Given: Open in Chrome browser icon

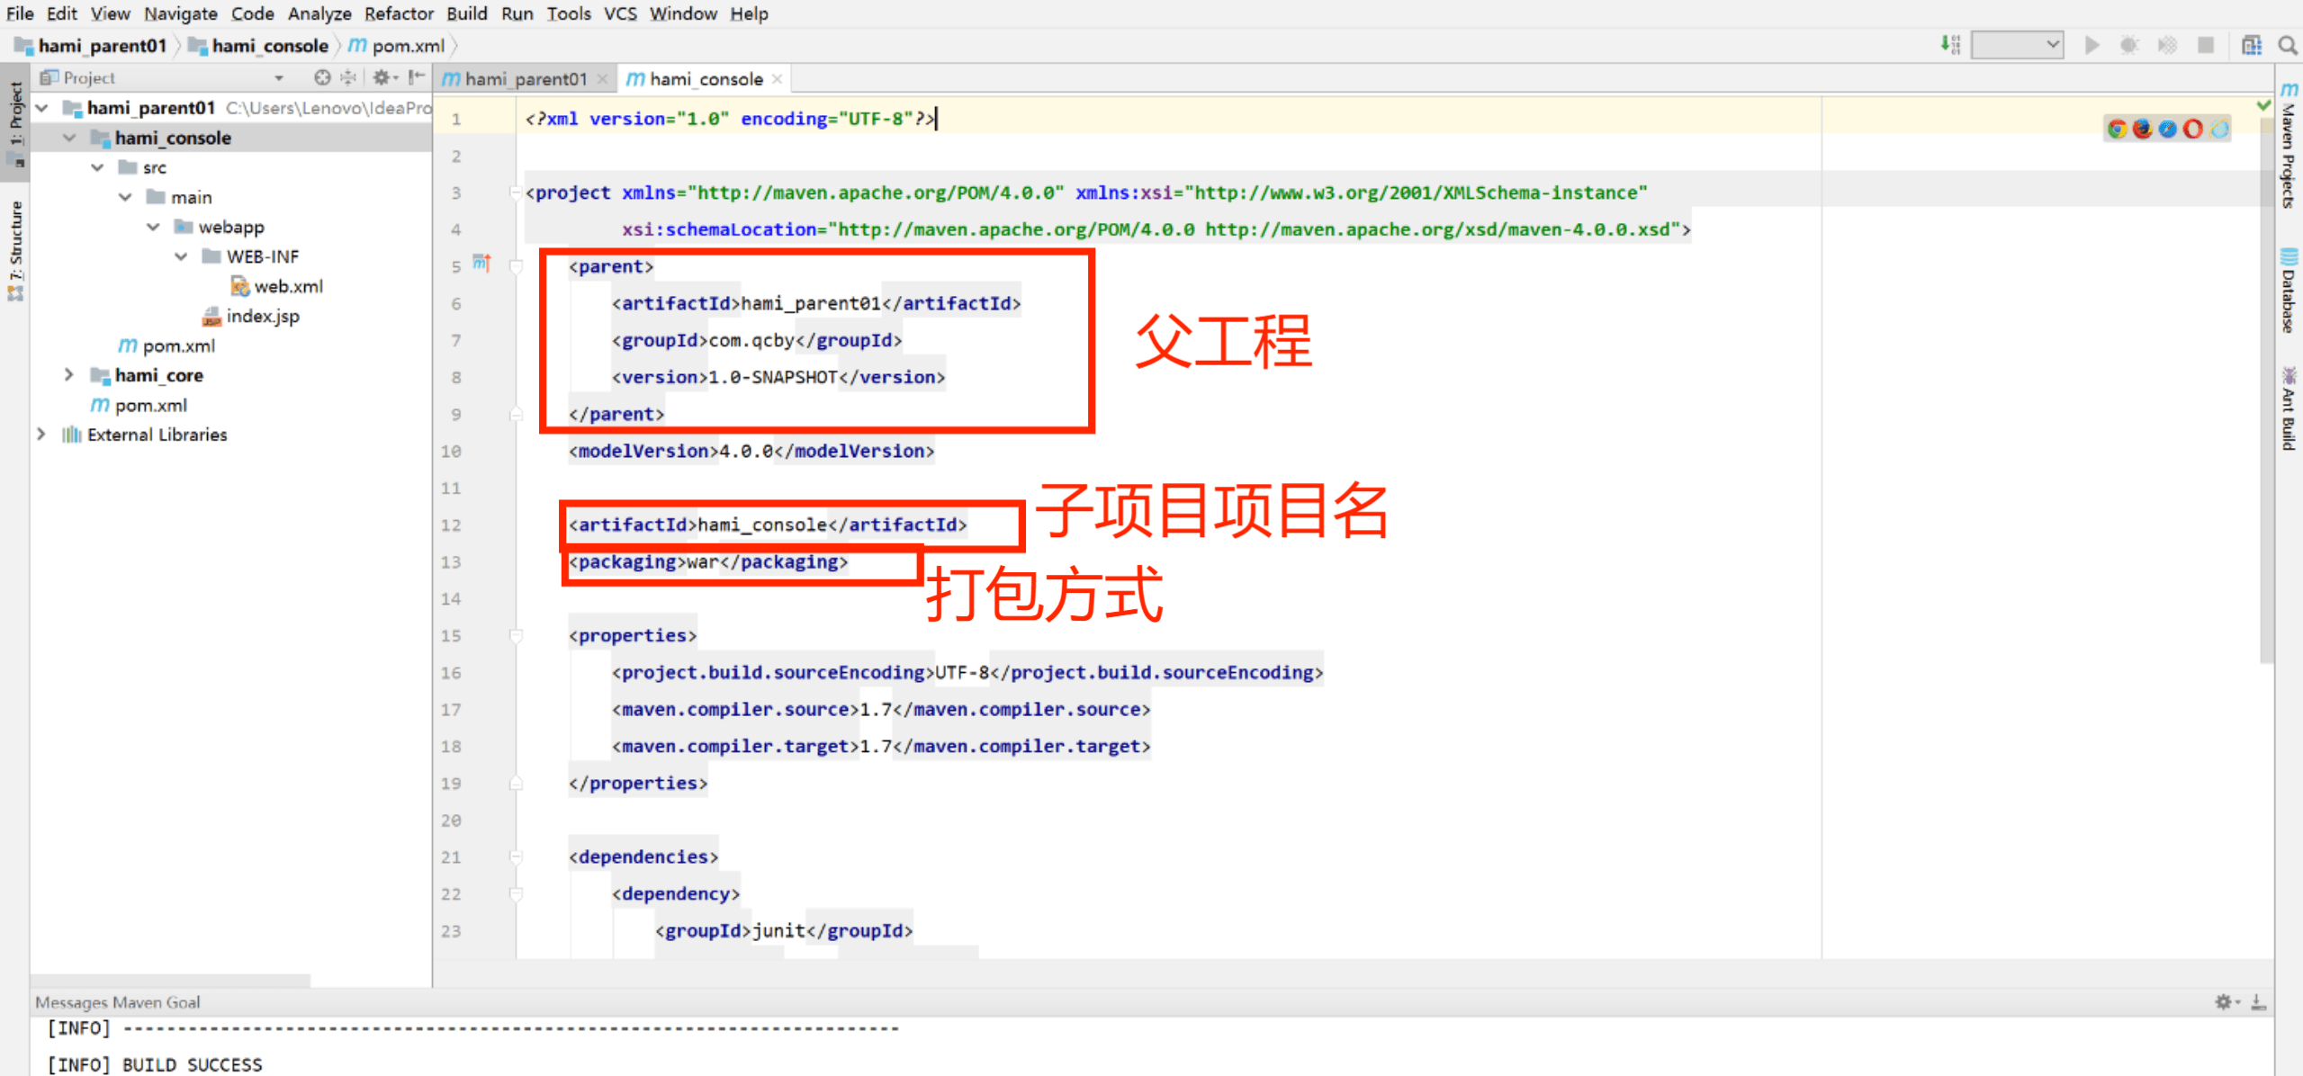Looking at the screenshot, I should coord(2117,129).
